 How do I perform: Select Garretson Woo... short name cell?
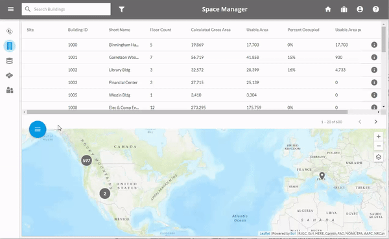tap(124, 57)
